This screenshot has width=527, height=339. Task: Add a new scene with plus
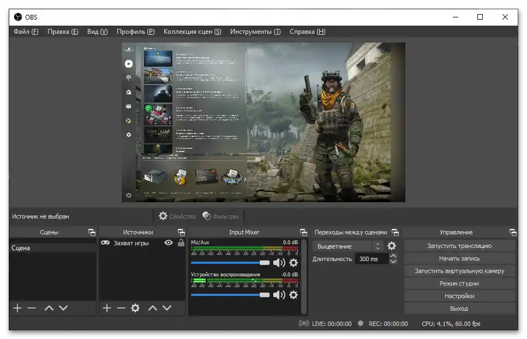(17, 308)
